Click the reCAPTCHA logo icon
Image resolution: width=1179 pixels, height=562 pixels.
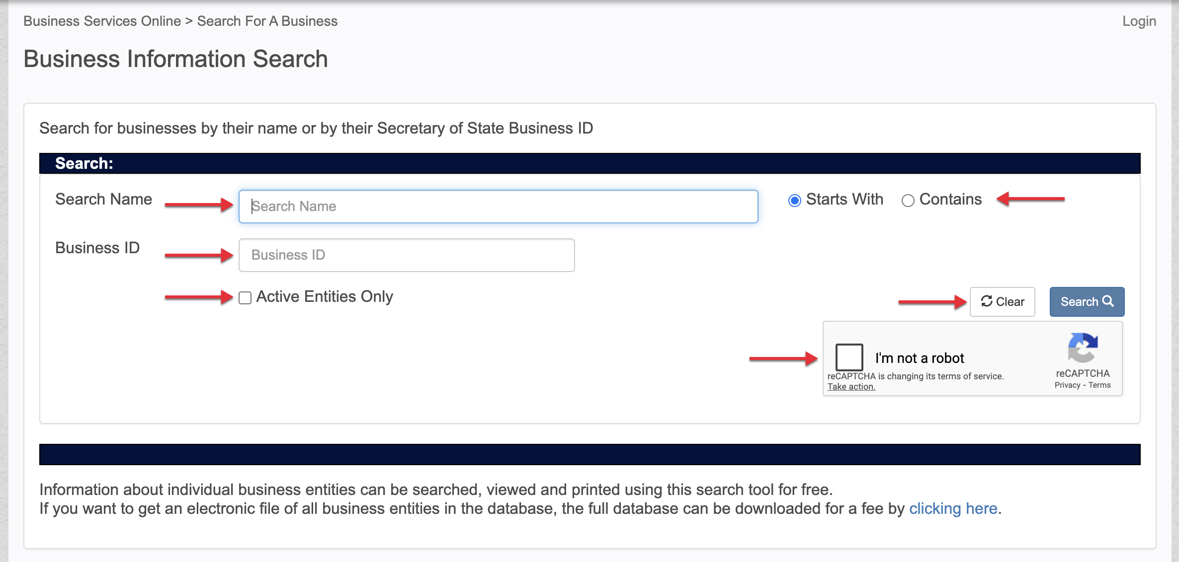1082,348
